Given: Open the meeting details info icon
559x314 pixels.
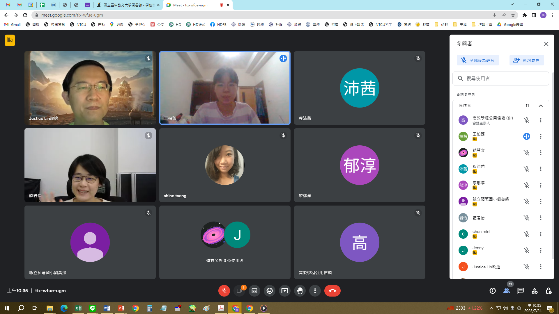Looking at the screenshot, I should click(493, 291).
